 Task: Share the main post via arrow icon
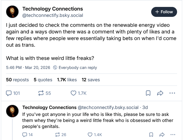tap(160, 93)
